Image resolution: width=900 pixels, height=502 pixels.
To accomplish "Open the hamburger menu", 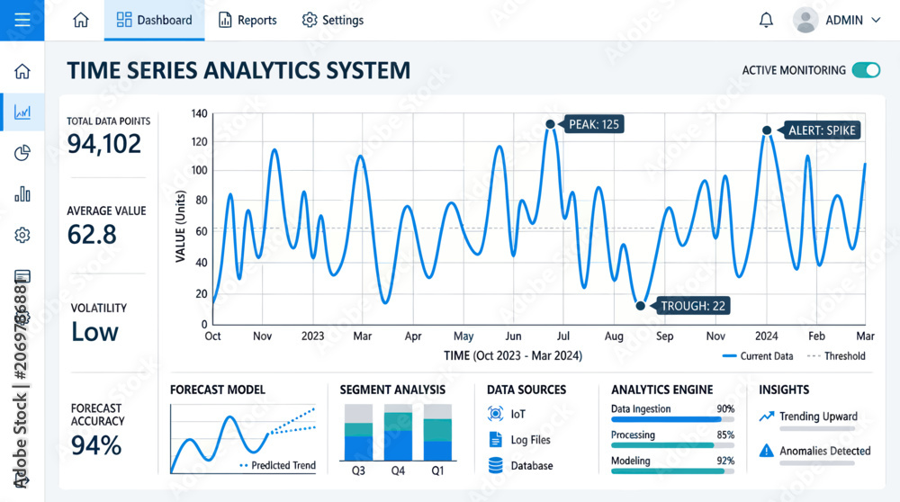I will coord(22,20).
